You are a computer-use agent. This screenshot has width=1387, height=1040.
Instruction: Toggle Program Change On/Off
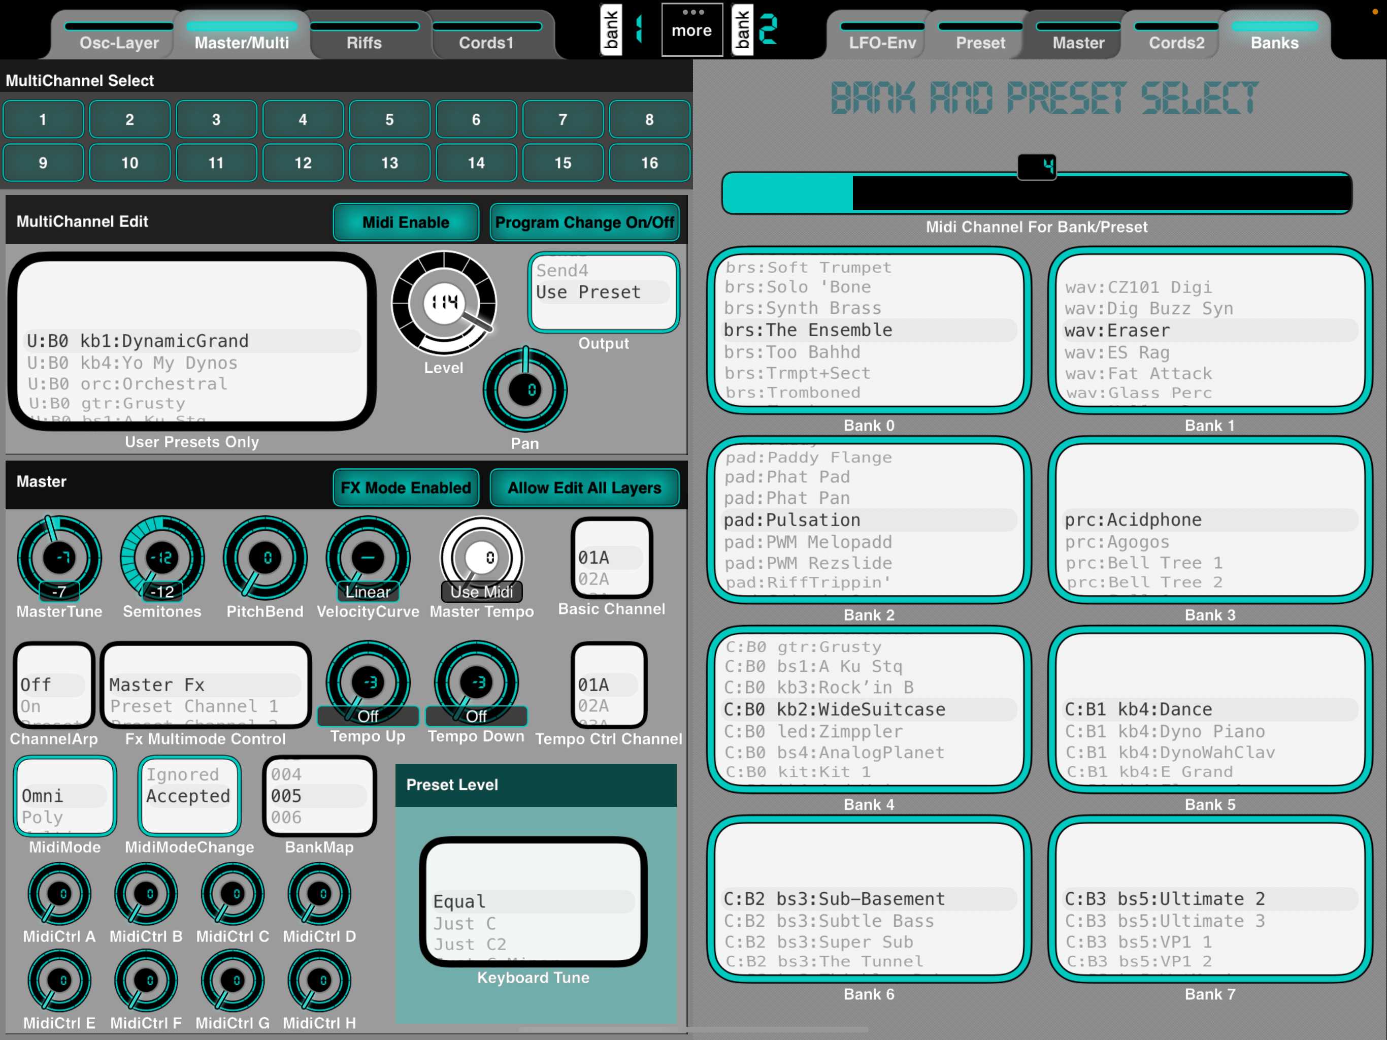pos(584,222)
